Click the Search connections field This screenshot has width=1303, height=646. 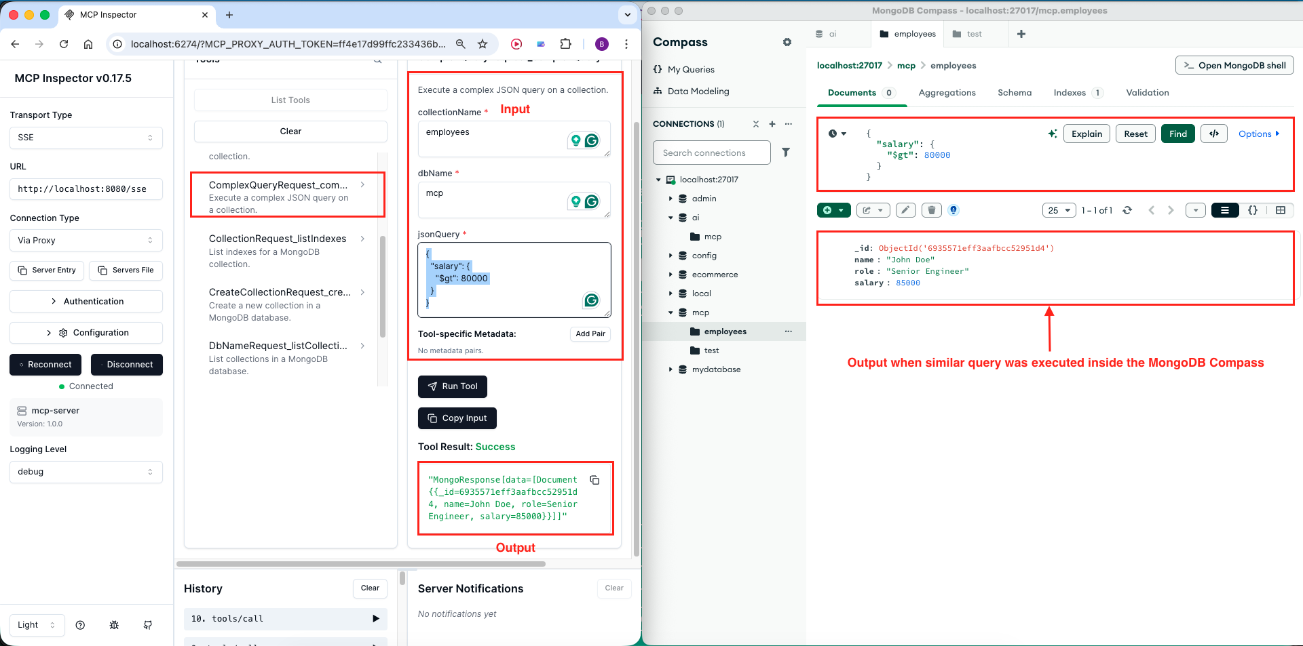click(711, 153)
